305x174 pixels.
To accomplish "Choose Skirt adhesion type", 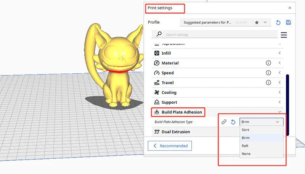I will 262,130.
